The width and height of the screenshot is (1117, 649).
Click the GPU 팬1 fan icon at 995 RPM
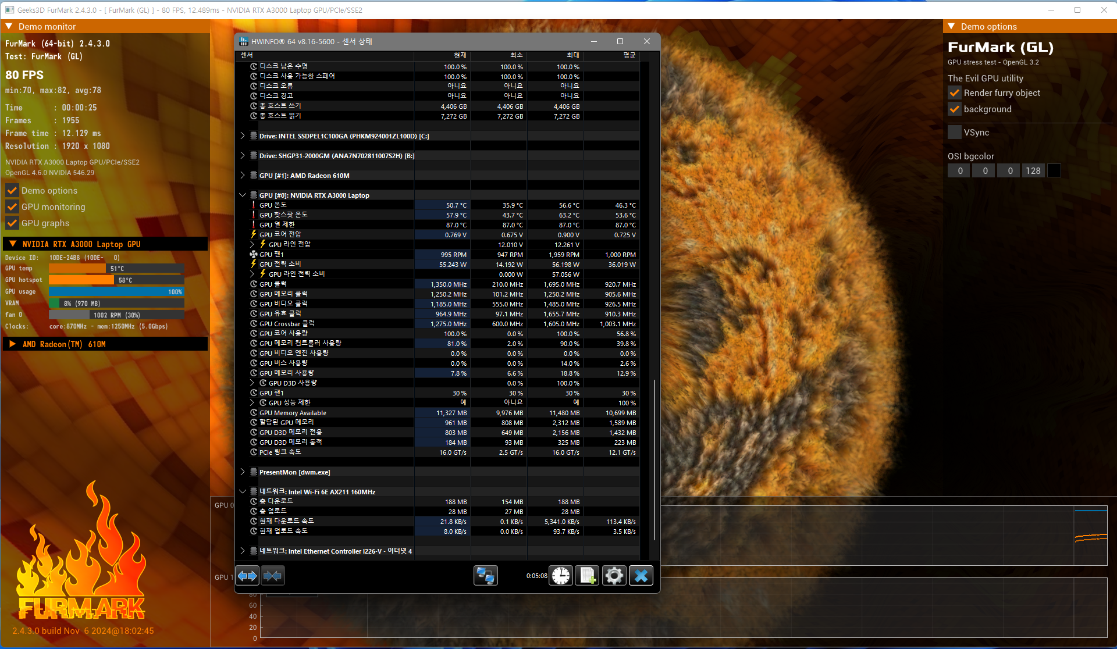click(x=254, y=255)
